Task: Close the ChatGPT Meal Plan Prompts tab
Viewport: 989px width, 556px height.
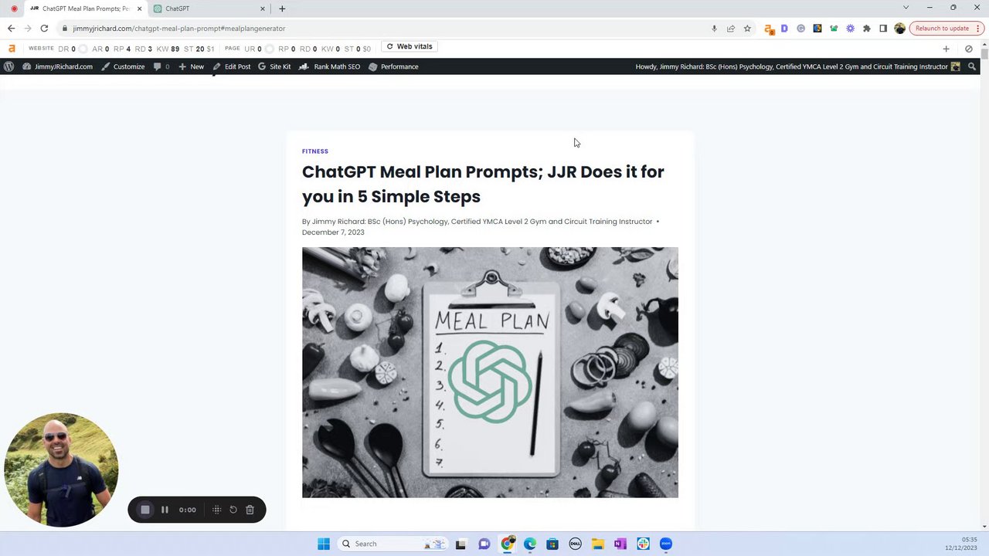Action: coord(139,8)
